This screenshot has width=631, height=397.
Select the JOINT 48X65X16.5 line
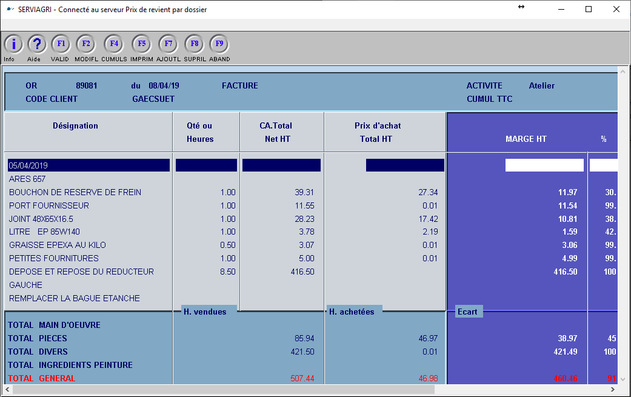41,219
